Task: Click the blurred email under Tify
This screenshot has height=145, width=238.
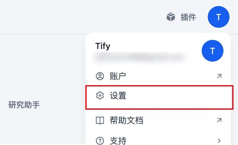Action: [x=139, y=57]
